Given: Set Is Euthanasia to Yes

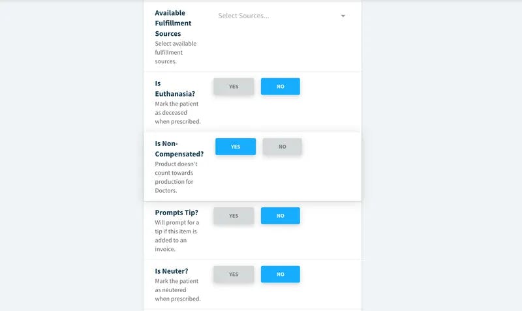Looking at the screenshot, I should coord(234,87).
